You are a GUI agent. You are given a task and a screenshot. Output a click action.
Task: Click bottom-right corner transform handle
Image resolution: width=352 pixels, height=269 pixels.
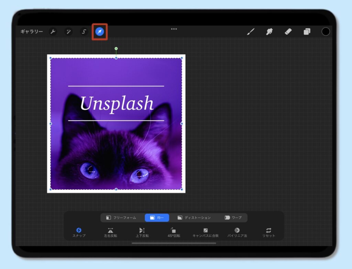click(181, 190)
